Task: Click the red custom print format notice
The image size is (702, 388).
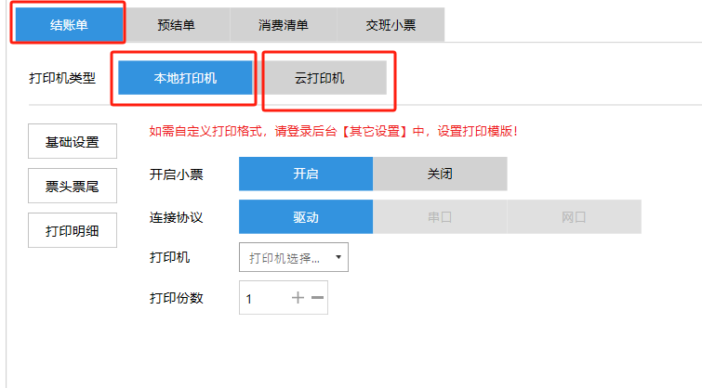Action: pos(333,131)
